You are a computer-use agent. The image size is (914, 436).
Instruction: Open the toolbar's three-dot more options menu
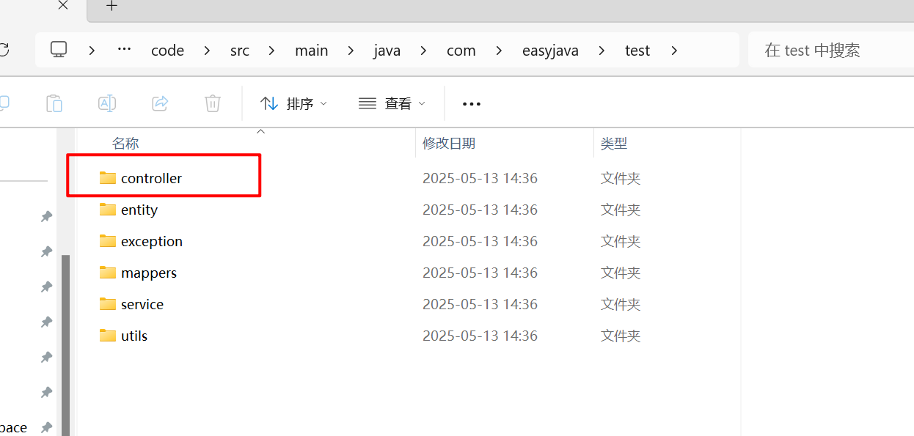pyautogui.click(x=472, y=104)
